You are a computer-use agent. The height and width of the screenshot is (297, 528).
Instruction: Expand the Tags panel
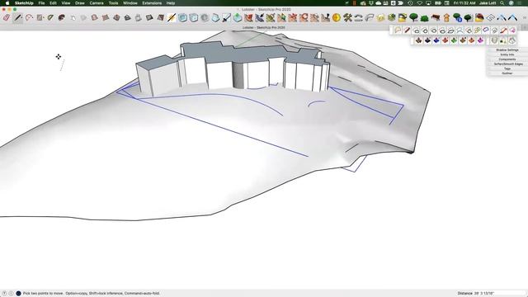click(507, 68)
